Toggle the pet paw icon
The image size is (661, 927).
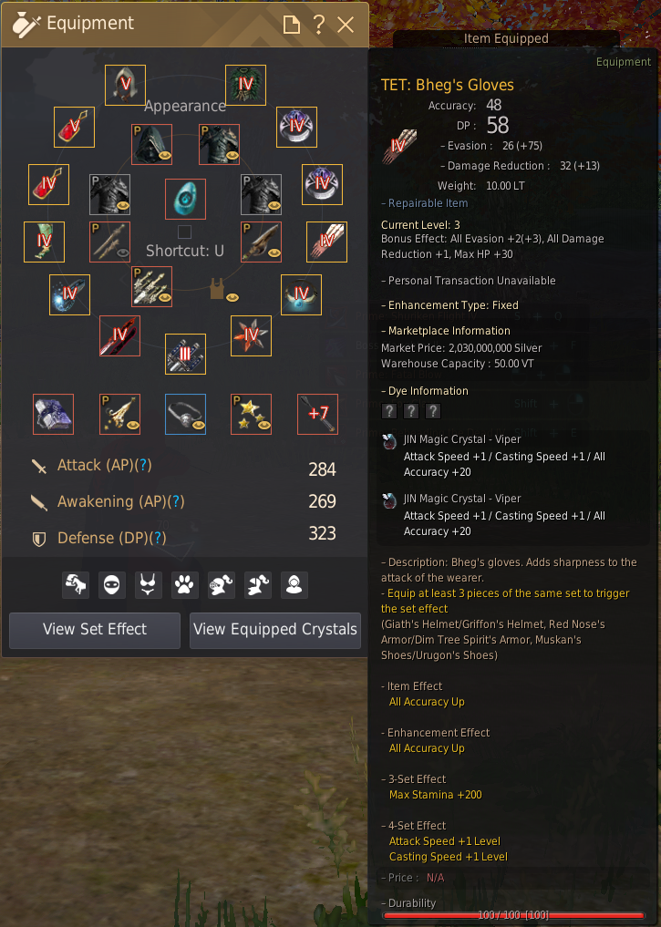click(x=184, y=585)
